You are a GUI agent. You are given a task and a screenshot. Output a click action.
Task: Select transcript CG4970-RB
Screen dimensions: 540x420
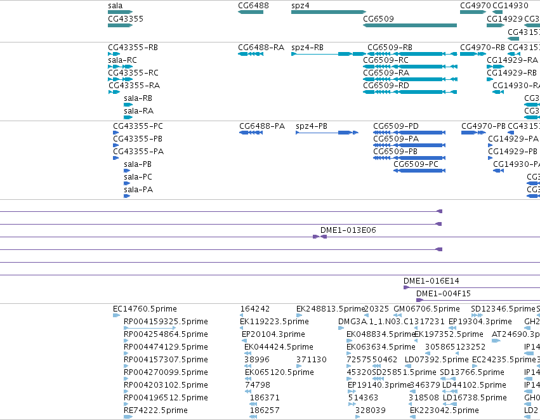coord(473,54)
